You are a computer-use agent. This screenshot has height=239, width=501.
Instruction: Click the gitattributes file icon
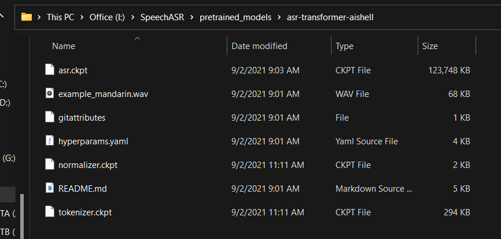[x=50, y=117]
